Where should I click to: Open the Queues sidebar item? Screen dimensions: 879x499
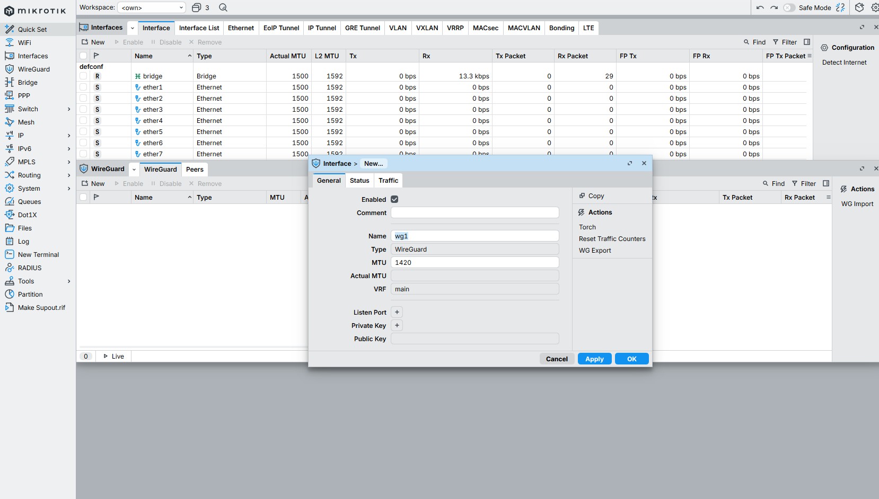[29, 202]
